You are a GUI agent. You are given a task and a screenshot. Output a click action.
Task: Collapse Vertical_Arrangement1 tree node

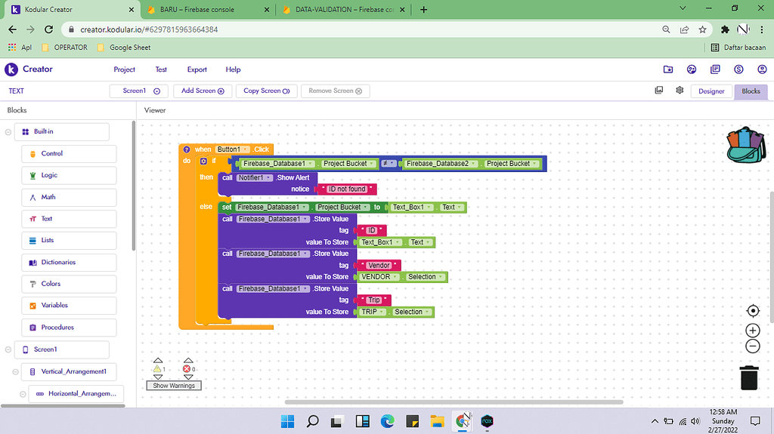pos(16,372)
